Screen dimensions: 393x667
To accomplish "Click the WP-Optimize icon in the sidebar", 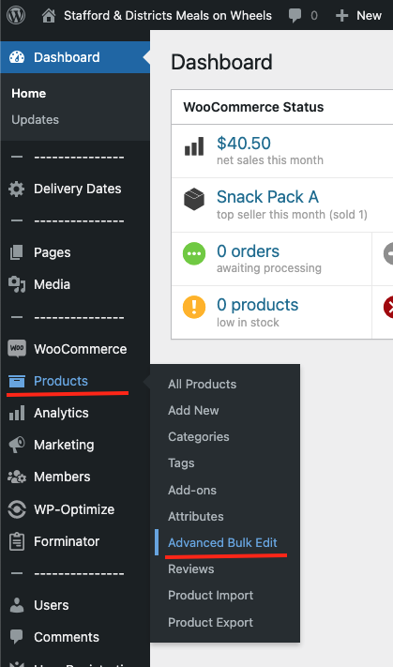I will point(17,509).
